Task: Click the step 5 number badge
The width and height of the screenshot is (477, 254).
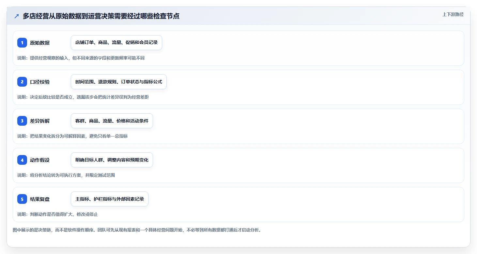Action: tap(22, 199)
